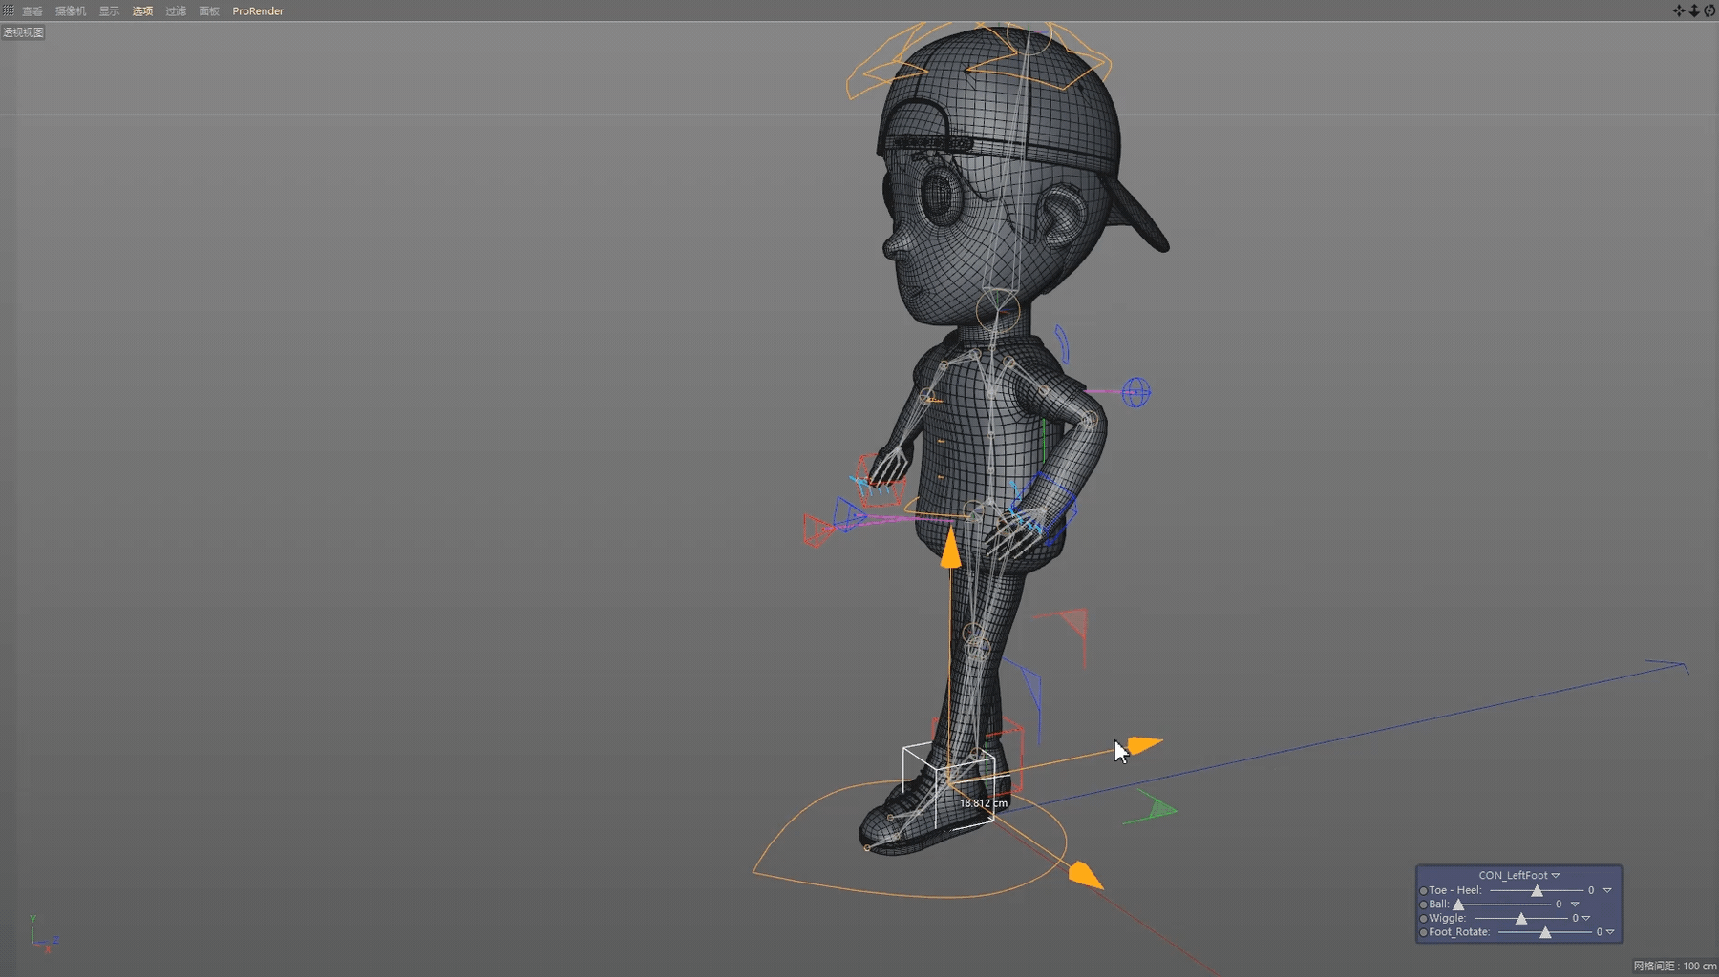This screenshot has width=1719, height=977.
Task: Toggle the Foot_Rotate keyframe circle
Action: pos(1423,932)
